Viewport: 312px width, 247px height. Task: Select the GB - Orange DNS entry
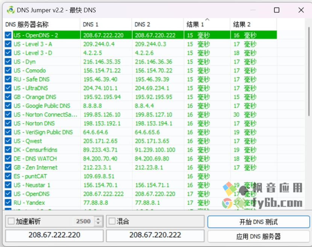point(35,97)
